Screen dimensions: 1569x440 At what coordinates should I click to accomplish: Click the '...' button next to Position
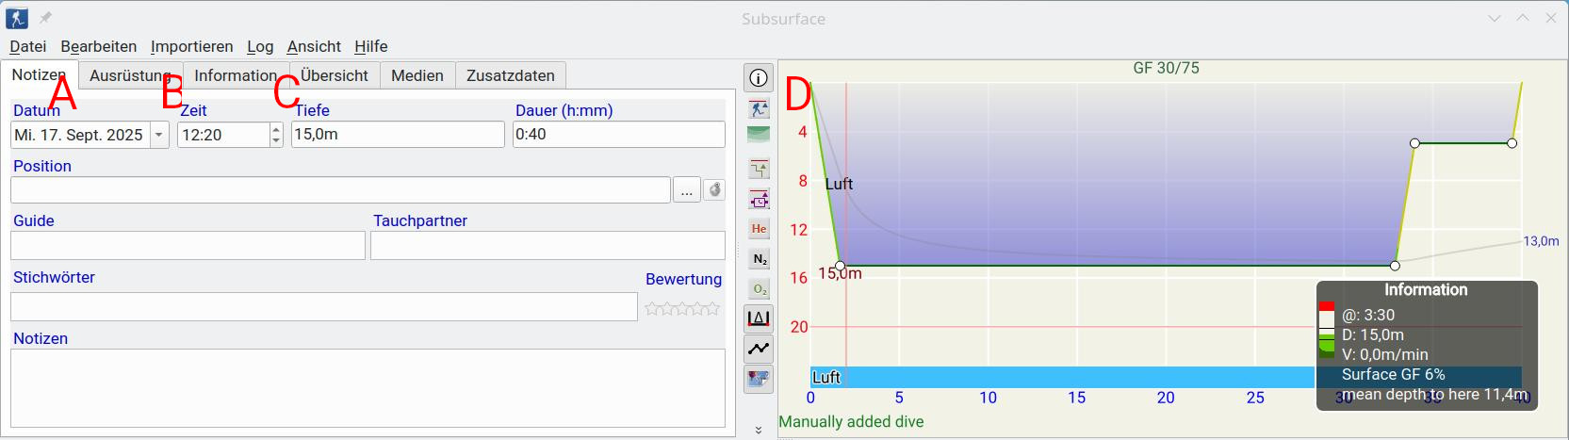[686, 190]
